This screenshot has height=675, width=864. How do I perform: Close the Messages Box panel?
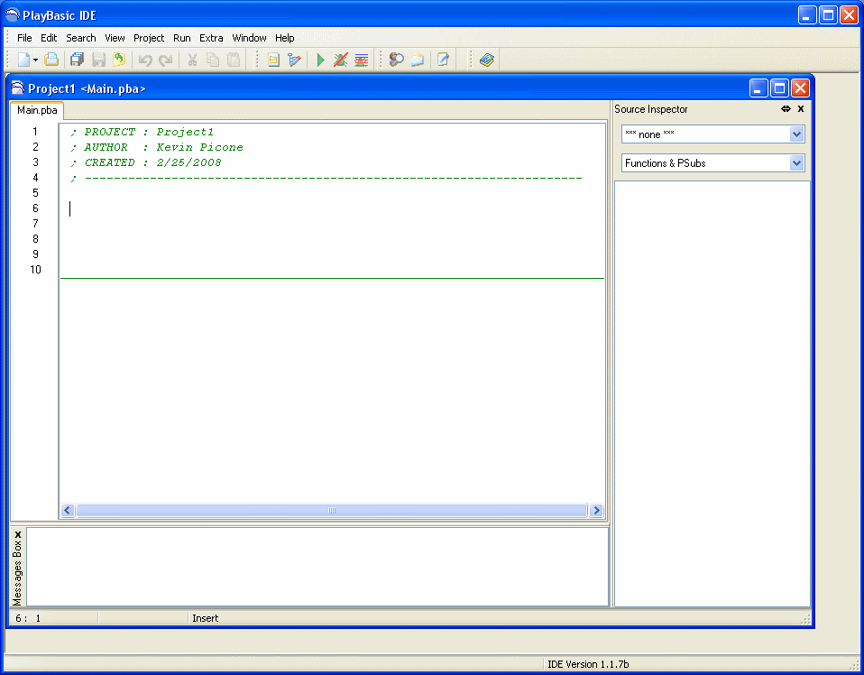18,534
